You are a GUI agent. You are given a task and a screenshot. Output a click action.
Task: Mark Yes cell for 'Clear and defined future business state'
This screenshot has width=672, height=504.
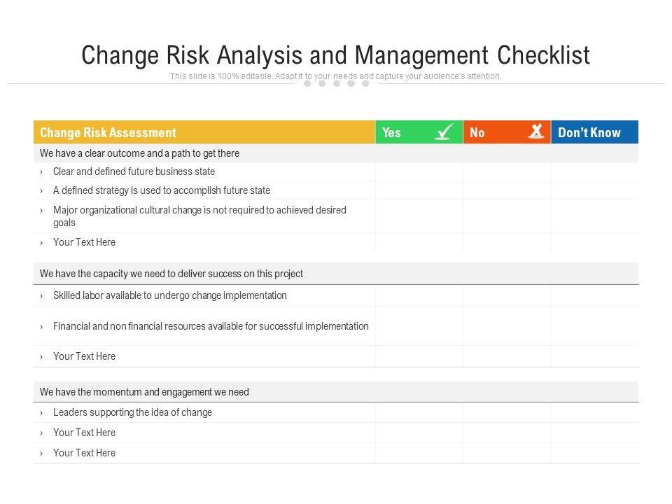coord(419,172)
